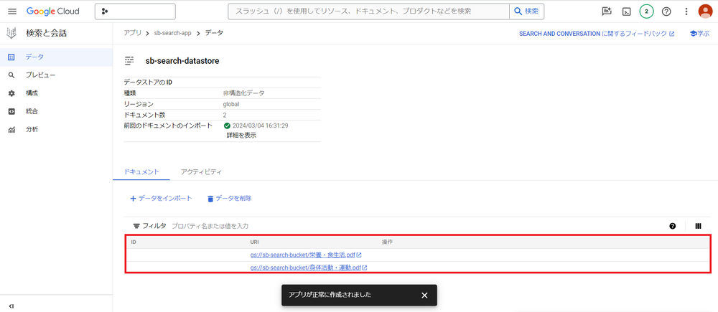The image size is (718, 312).
Task: Click the ID column header
Action: (x=134, y=242)
